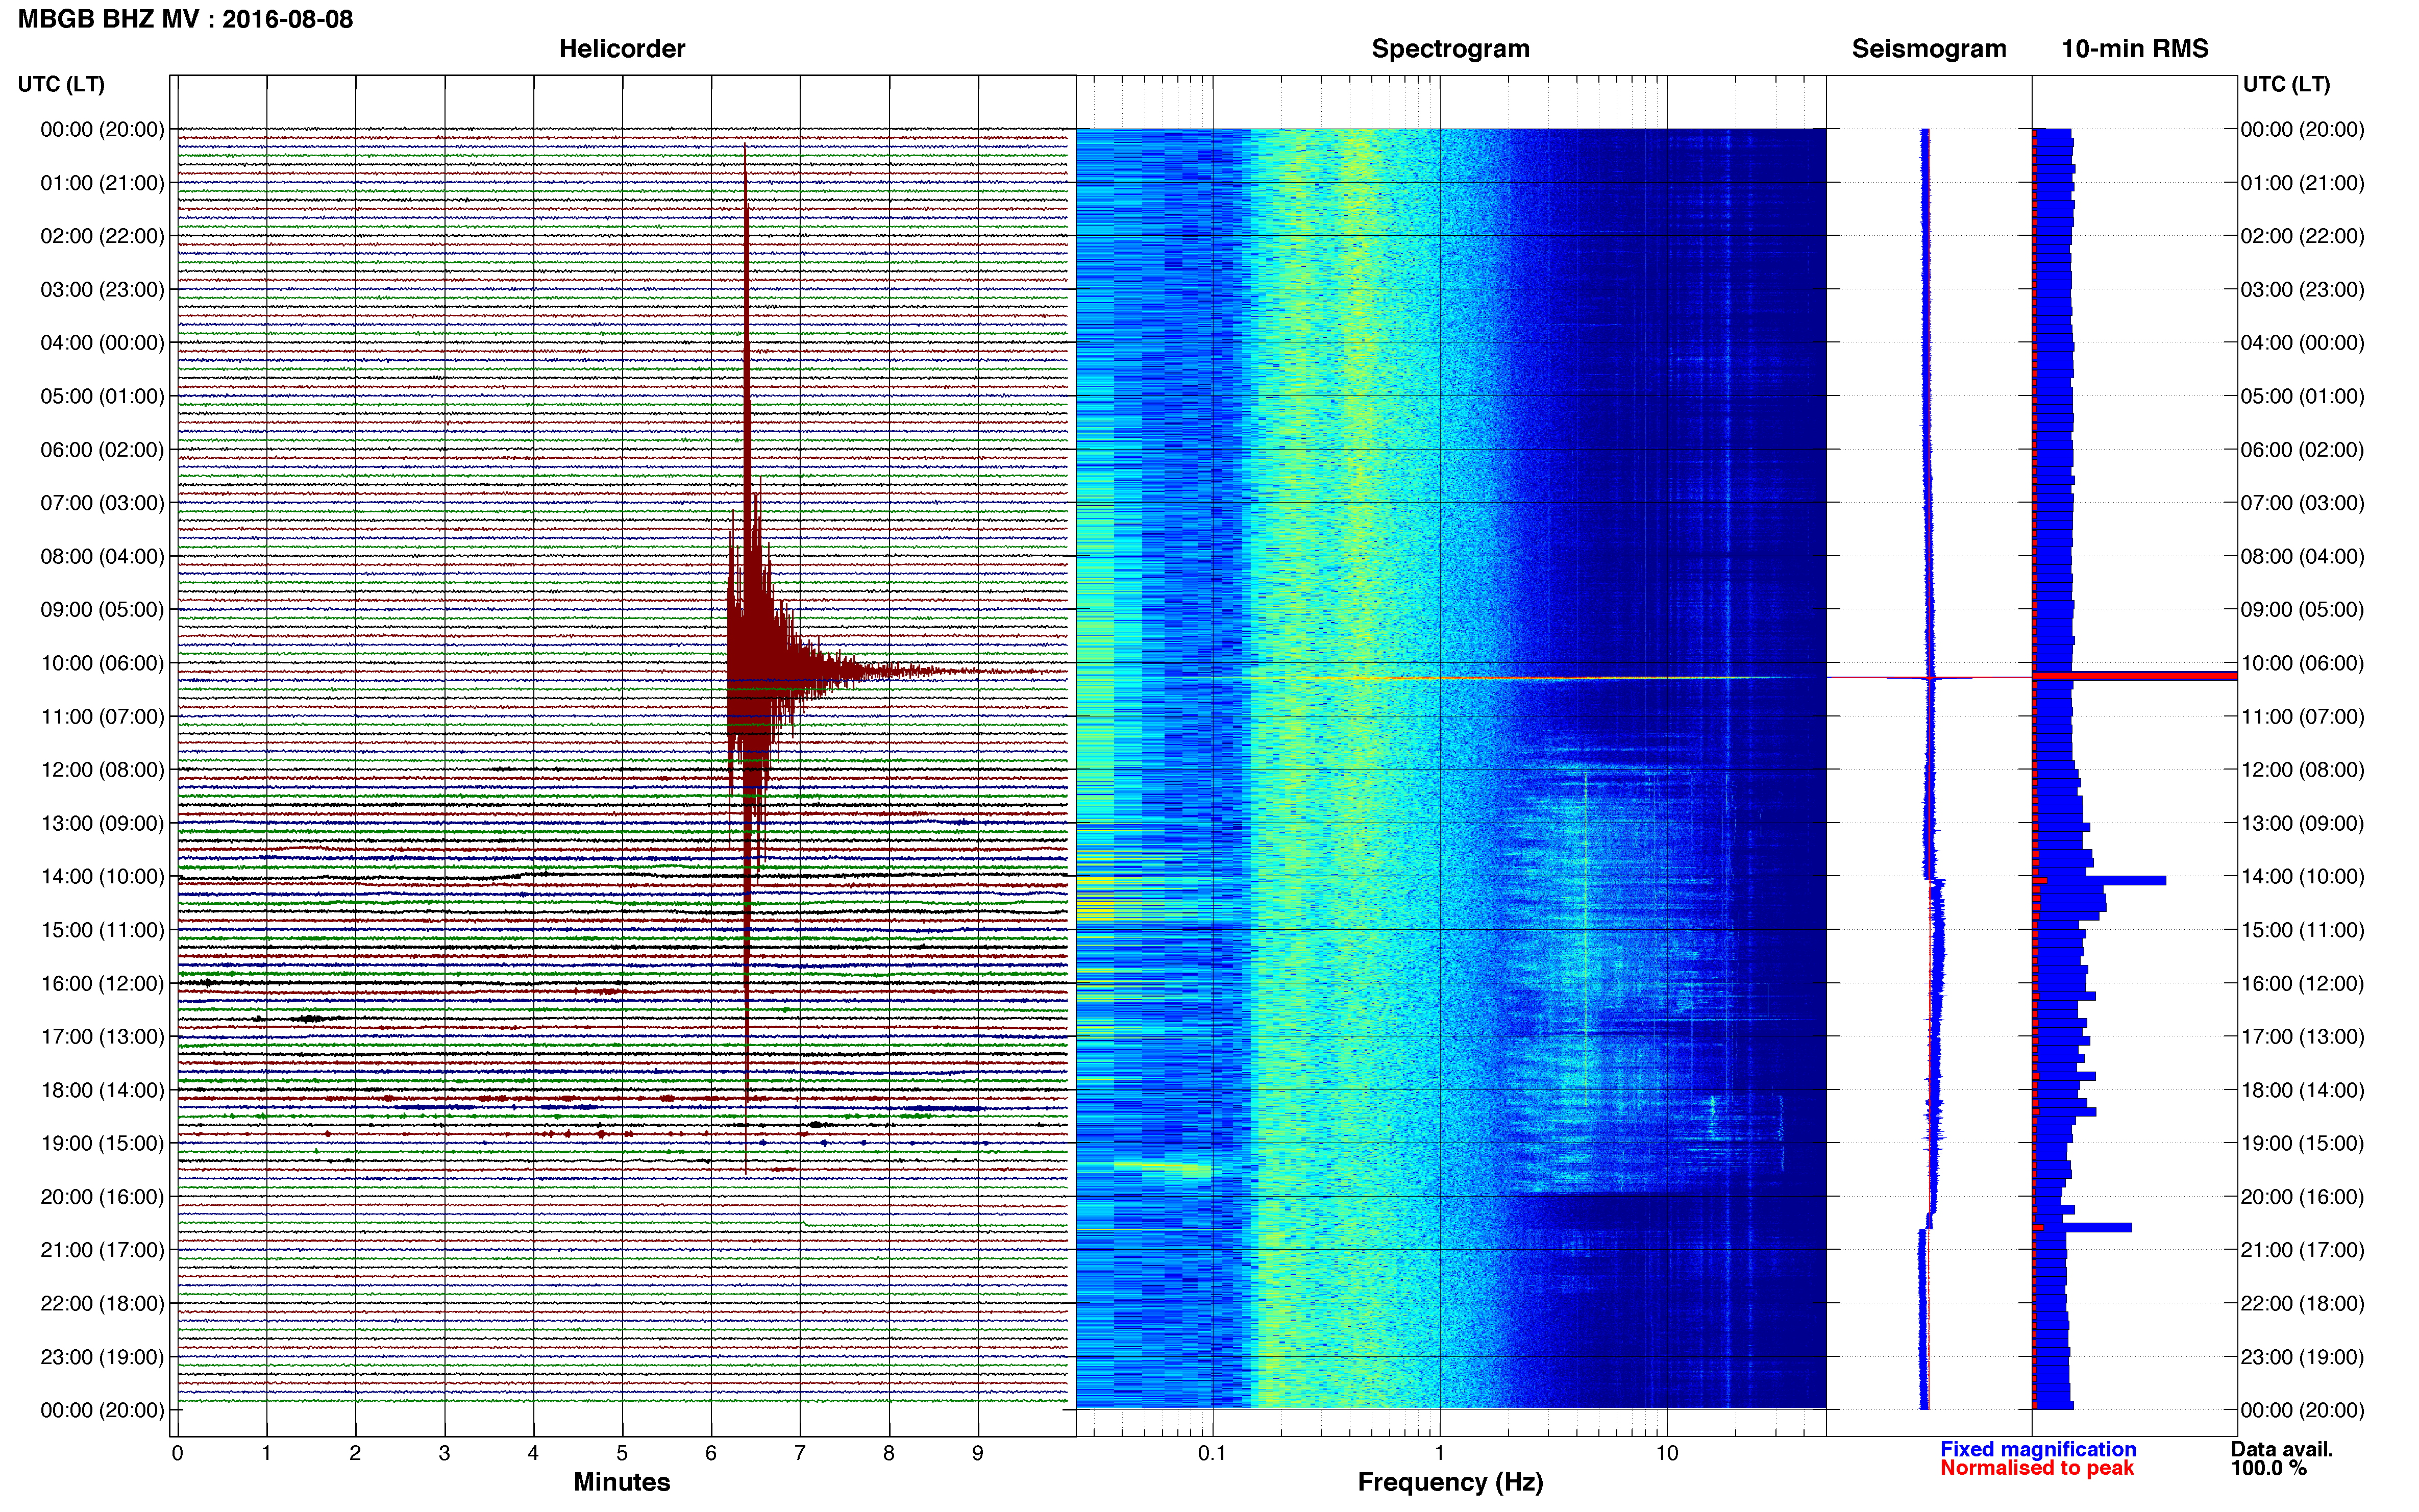This screenshot has height=1512, width=2419.
Task: Click the 18:00 (14:00) label beside the RMS panel
Action: pyautogui.click(x=2302, y=1090)
